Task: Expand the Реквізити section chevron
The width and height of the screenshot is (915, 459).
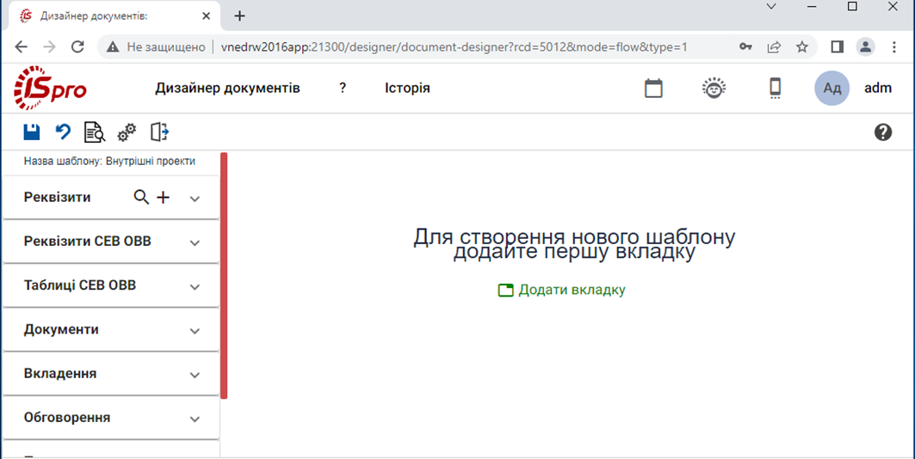Action: point(195,199)
